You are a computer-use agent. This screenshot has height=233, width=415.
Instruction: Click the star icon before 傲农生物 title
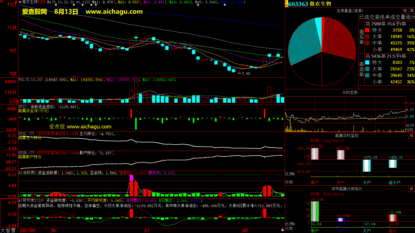coord(20,2)
